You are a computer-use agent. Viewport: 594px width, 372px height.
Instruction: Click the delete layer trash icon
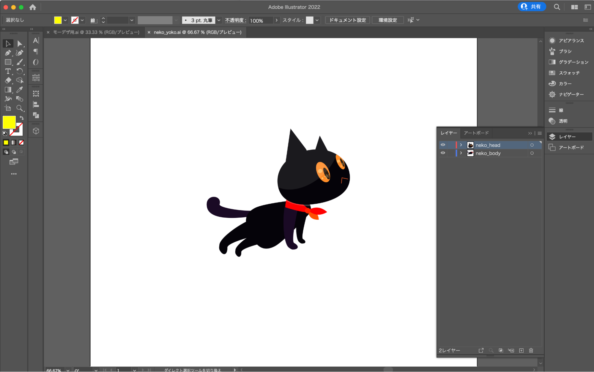point(531,350)
